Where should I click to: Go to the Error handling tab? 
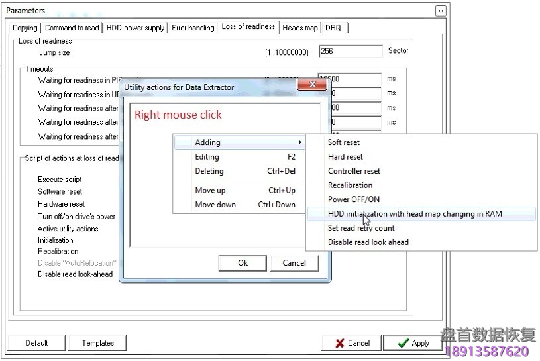(x=193, y=28)
